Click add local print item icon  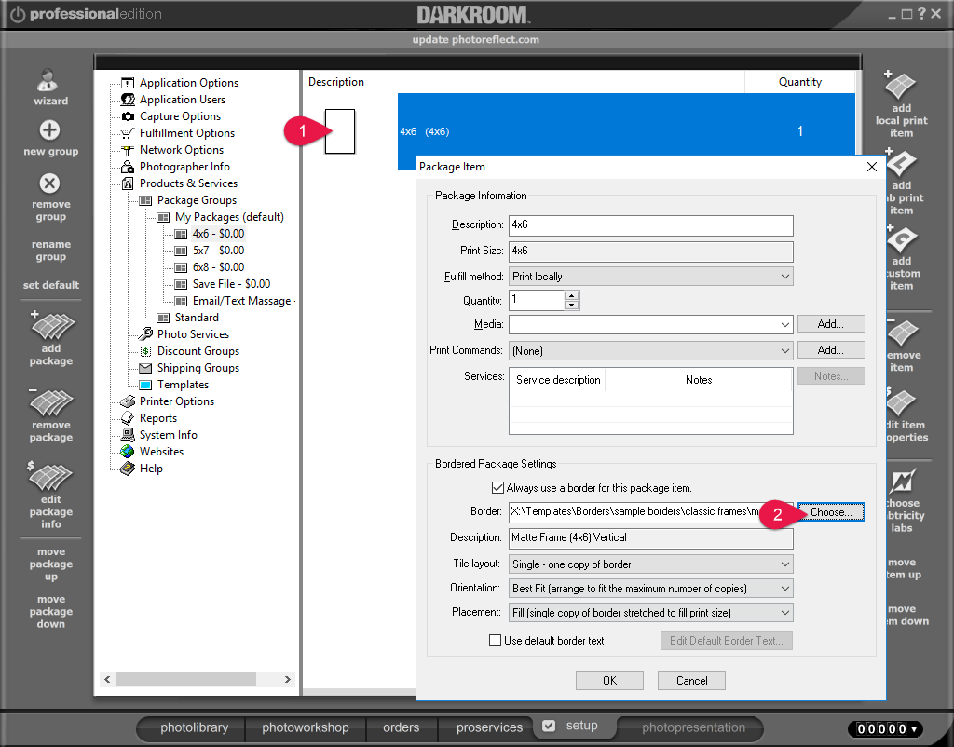point(899,85)
